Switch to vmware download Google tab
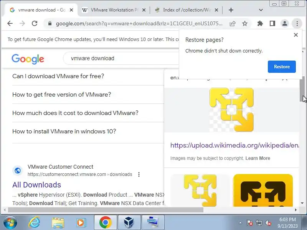The image size is (307, 230). click(42, 10)
